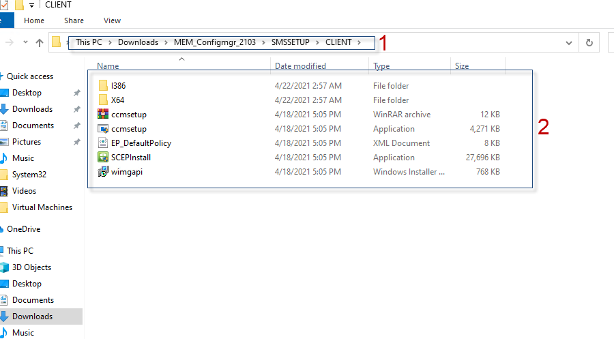Customize Quick Access Toolbar dropdown arrow
This screenshot has height=339, width=614.
click(31, 5)
